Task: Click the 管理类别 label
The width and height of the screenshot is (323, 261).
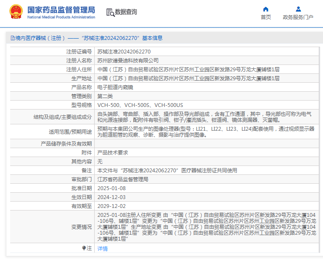Action: pyautogui.click(x=81, y=96)
